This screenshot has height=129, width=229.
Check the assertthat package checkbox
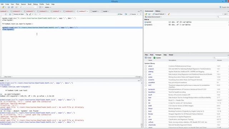coord(146,83)
